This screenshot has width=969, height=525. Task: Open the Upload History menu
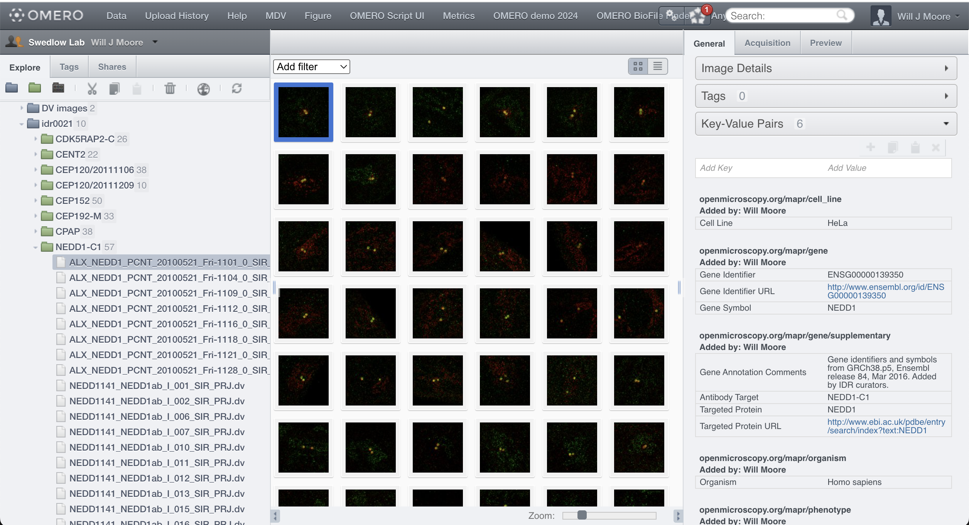pos(177,16)
